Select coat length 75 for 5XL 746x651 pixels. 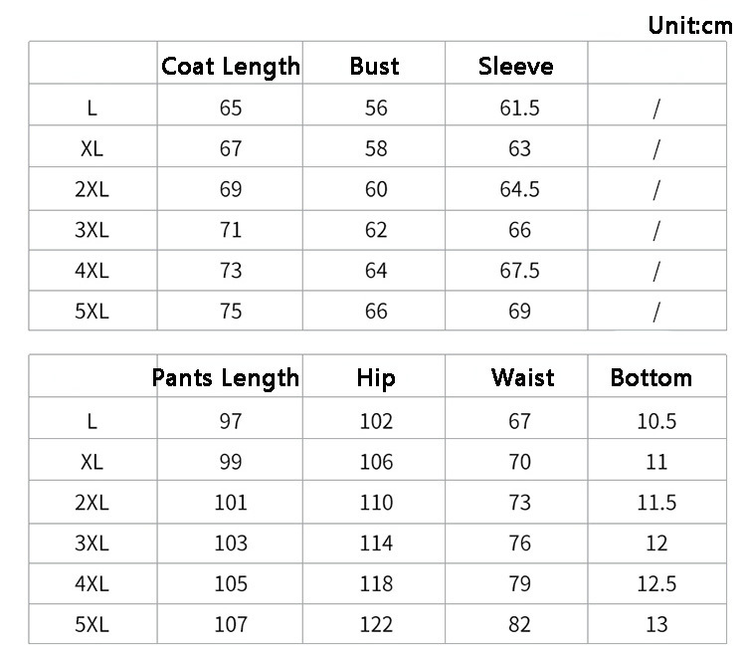231,311
